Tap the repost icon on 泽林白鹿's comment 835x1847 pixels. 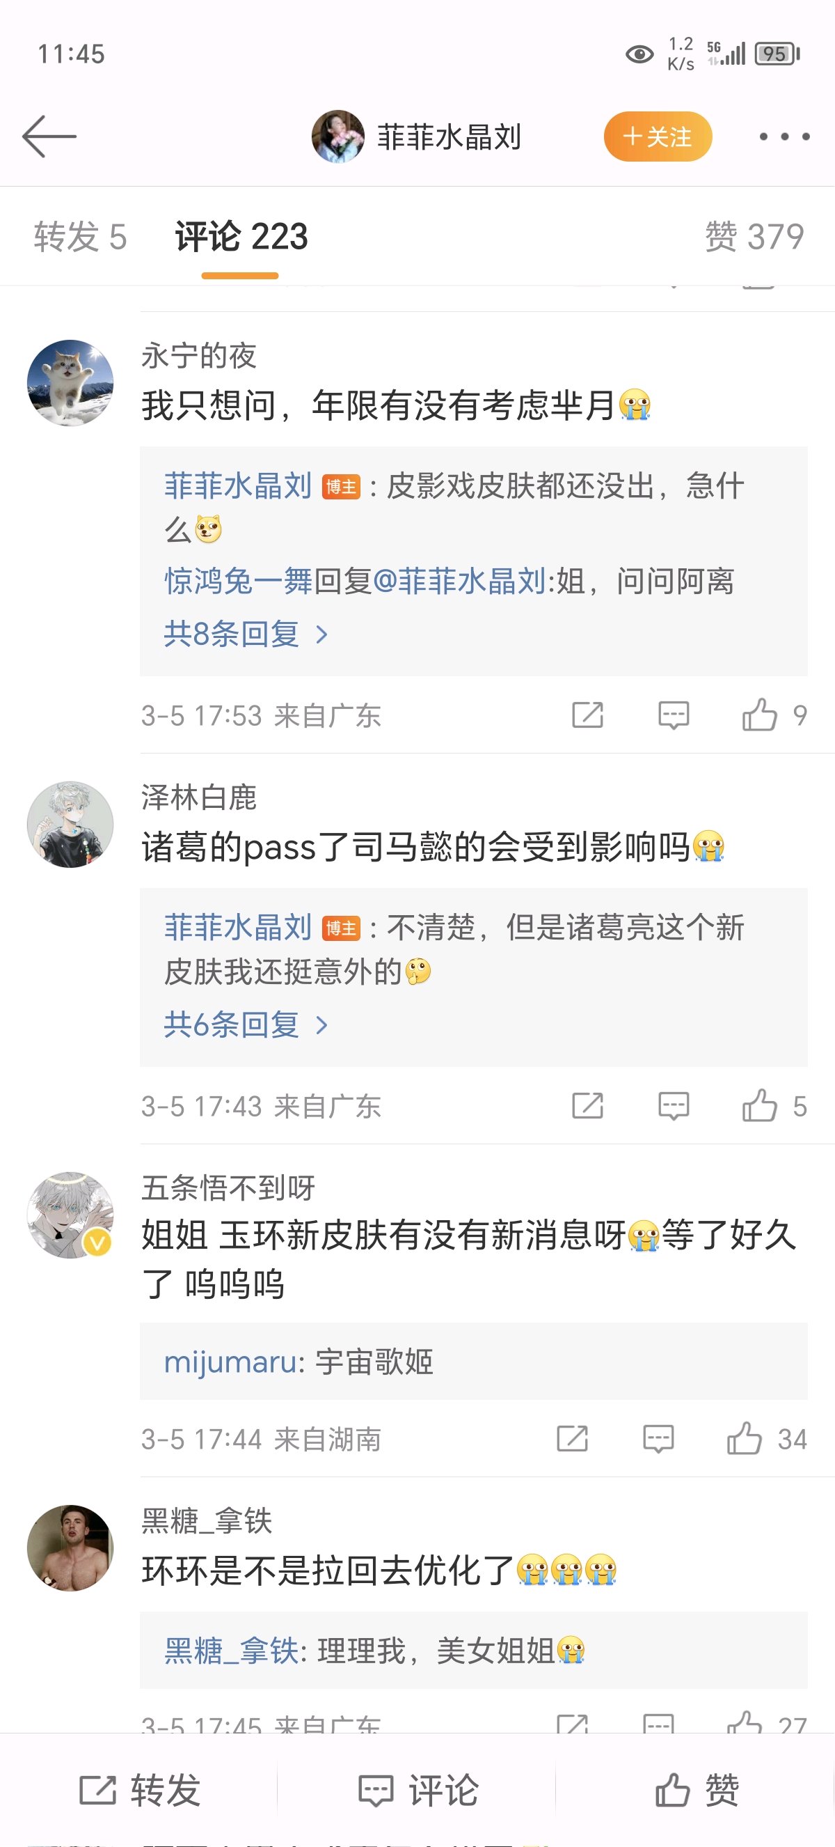pos(587,1105)
